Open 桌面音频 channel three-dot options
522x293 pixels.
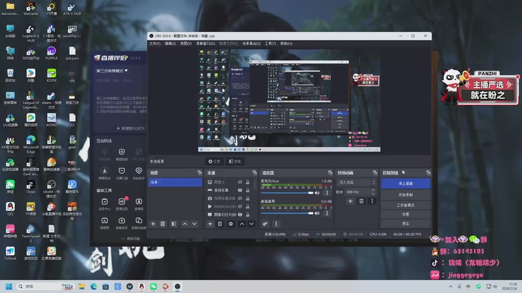(327, 214)
